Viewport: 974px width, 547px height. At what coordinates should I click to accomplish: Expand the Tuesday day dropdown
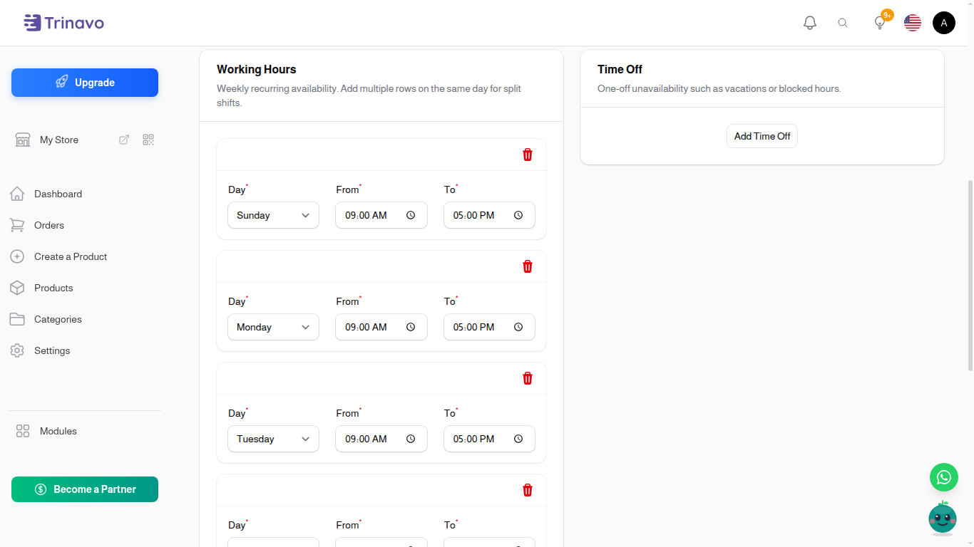tap(273, 439)
